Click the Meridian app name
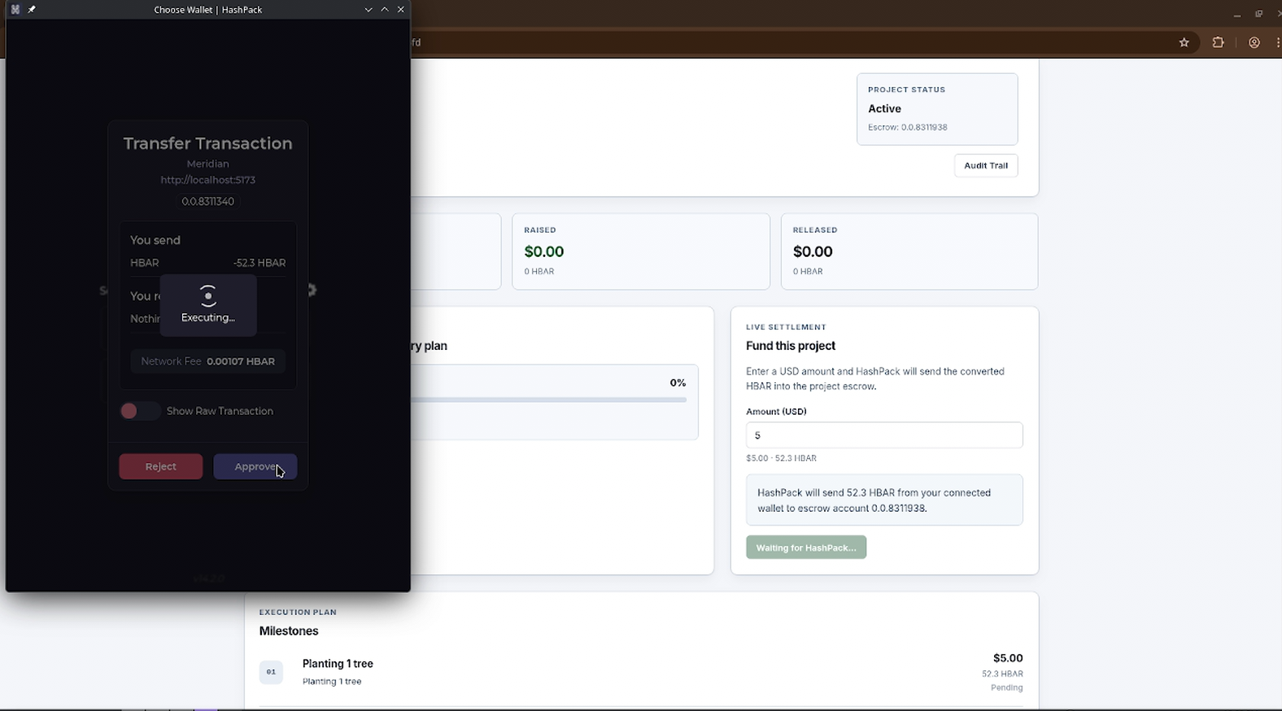 click(208, 164)
